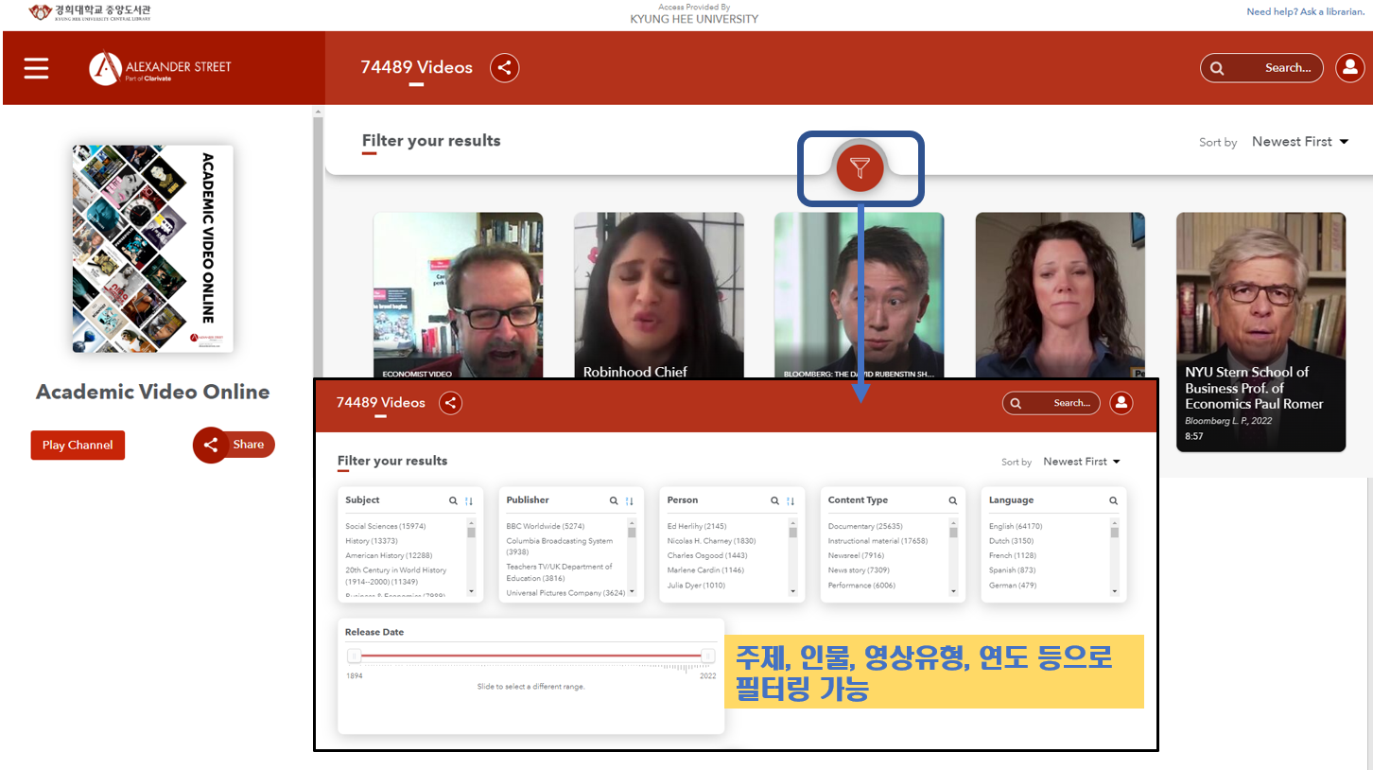Select Newsreel (7916) content type

coord(856,555)
